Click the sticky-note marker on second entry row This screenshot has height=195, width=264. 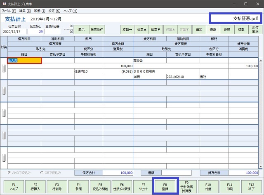click(x=4, y=91)
